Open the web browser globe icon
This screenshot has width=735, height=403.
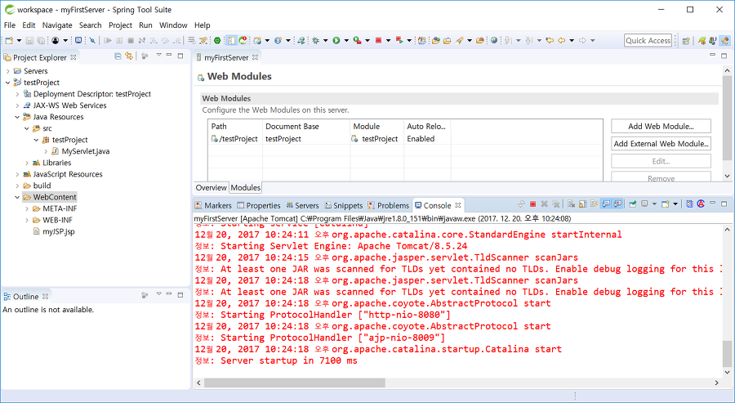(494, 40)
